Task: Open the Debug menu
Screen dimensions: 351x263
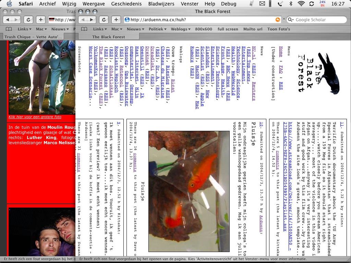Action: point(229,3)
